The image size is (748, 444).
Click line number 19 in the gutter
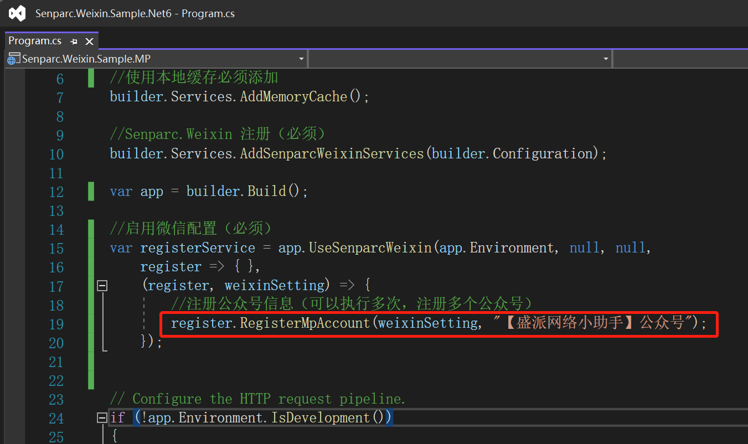(x=56, y=324)
